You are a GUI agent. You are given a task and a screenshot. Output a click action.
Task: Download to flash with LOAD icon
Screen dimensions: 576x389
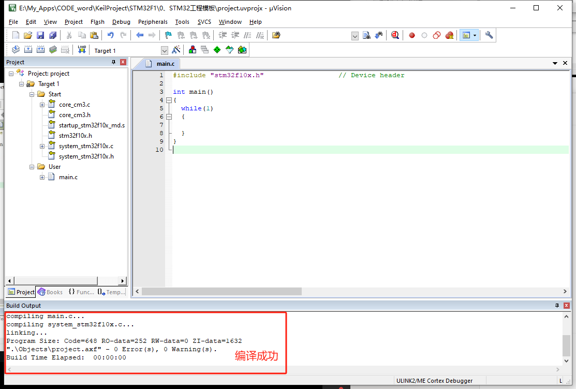pyautogui.click(x=82, y=50)
